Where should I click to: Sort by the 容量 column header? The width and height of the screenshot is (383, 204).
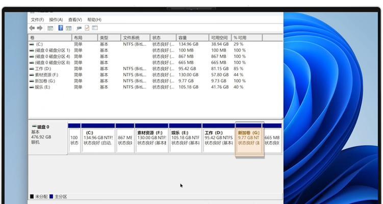click(192, 38)
